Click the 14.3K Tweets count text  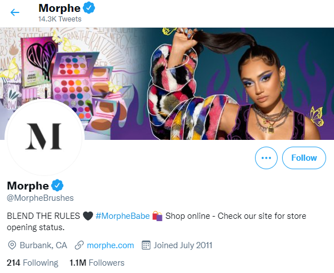[x=60, y=19]
